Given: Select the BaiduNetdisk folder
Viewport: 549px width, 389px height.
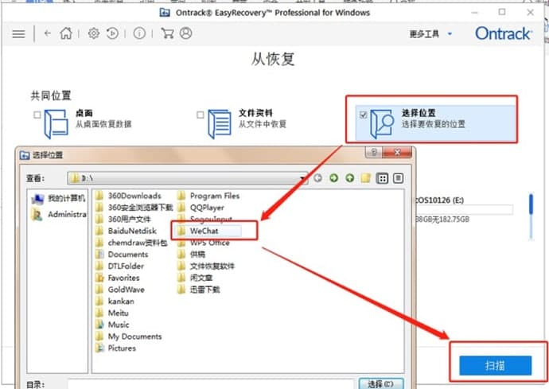Looking at the screenshot, I should pyautogui.click(x=126, y=231).
